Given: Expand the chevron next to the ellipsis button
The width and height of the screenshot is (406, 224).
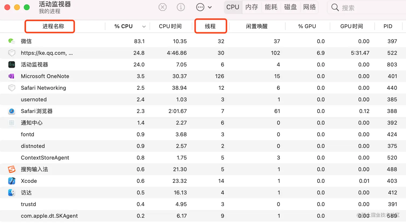Looking at the screenshot, I should click(210, 7).
